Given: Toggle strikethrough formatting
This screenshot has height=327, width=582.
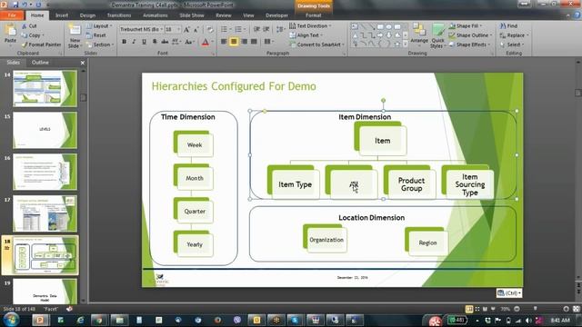Looking at the screenshot, I should click(165, 42).
